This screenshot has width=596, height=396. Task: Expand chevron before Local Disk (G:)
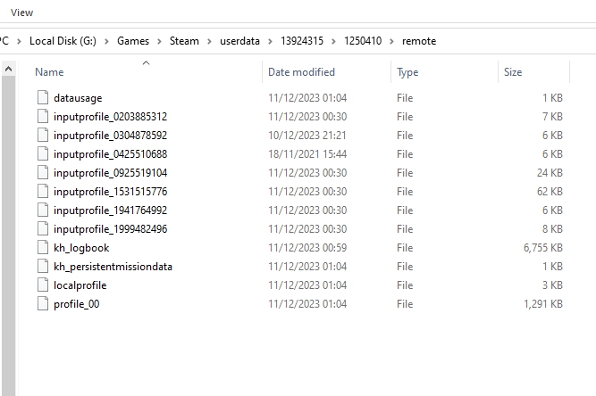(19, 41)
